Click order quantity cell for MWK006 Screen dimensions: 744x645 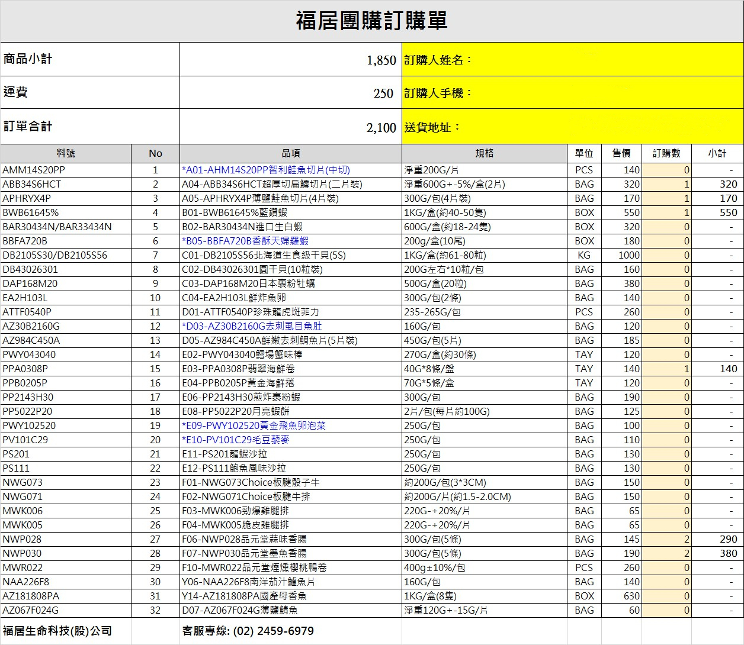coord(666,511)
